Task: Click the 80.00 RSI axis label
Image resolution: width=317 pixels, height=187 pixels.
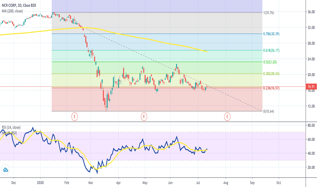Action: coord(311,125)
